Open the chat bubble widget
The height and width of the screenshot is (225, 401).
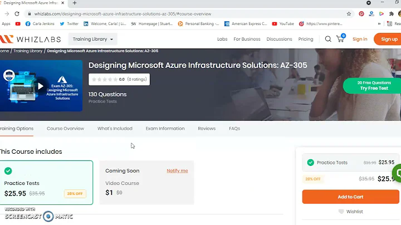(x=398, y=173)
